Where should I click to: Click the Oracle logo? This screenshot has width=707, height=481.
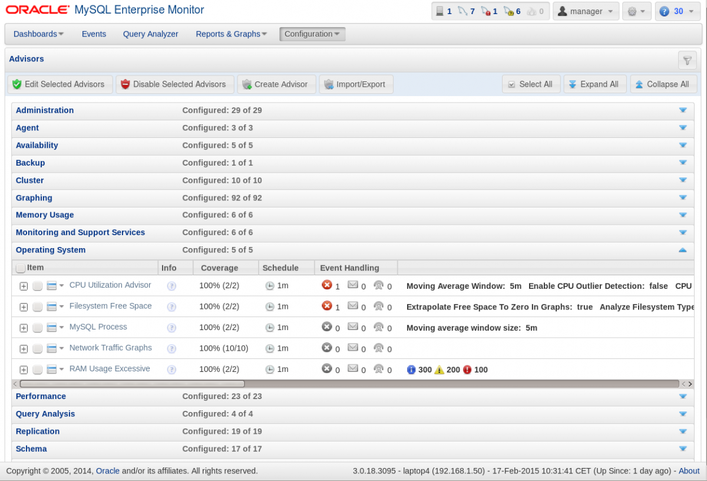coord(37,10)
